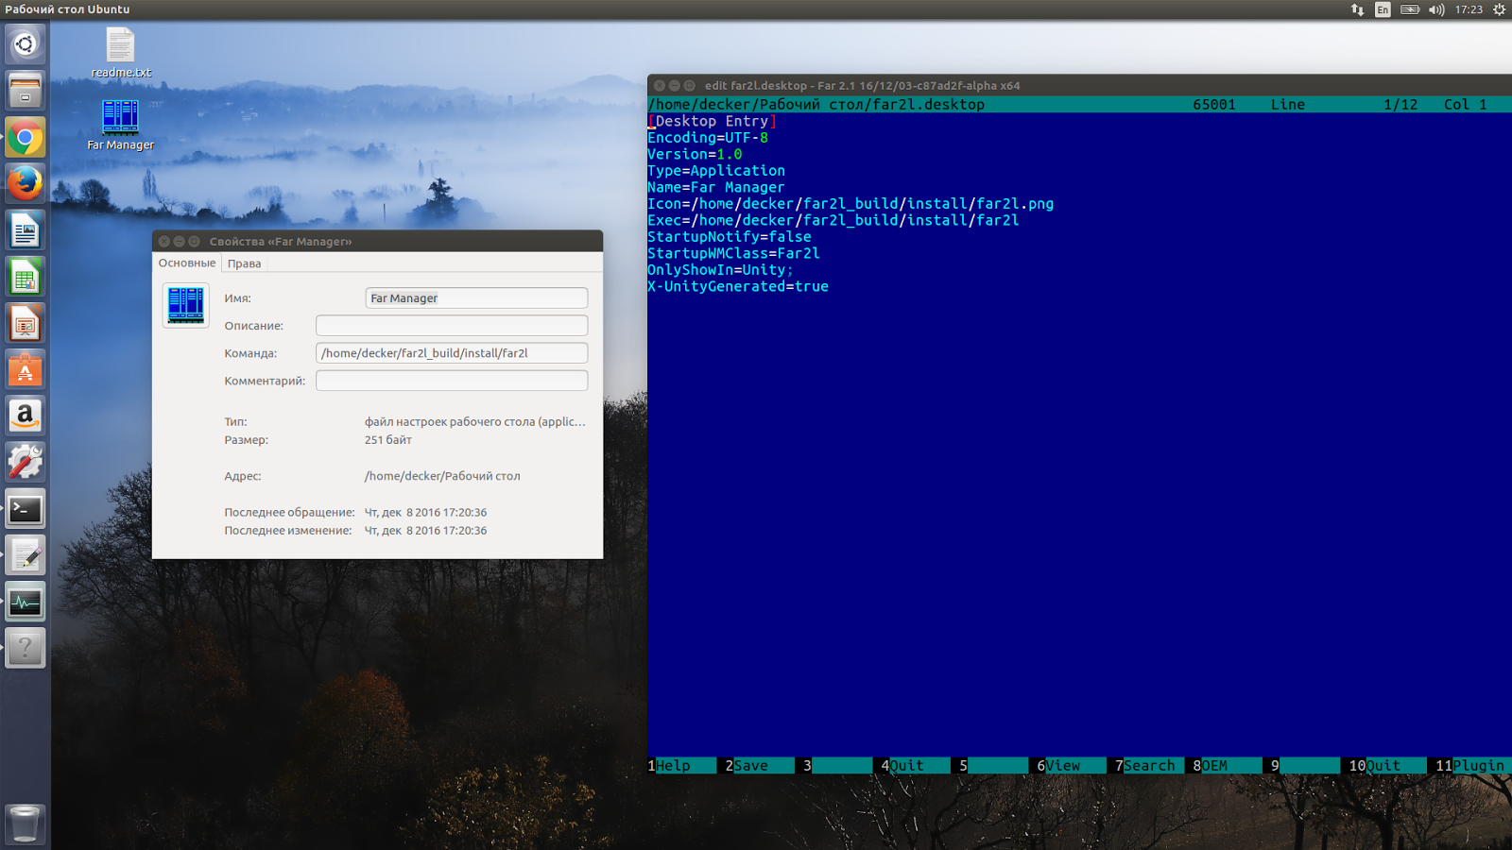Image resolution: width=1512 pixels, height=850 pixels.
Task: Launch Google Chrome from the launcher
Action: 26,137
